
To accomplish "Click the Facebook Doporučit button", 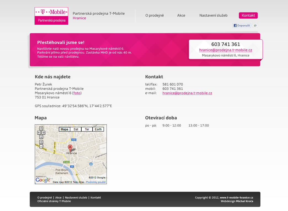I will pos(242,26).
